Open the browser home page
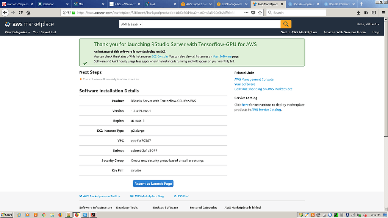 coord(28,12)
